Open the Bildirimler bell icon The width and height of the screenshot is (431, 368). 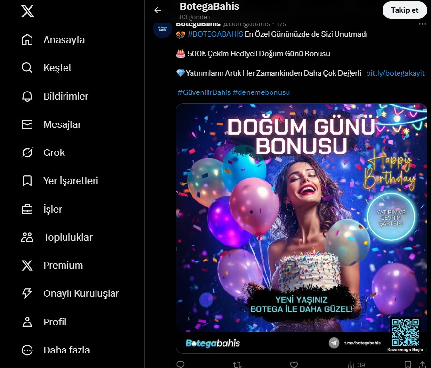click(x=27, y=96)
